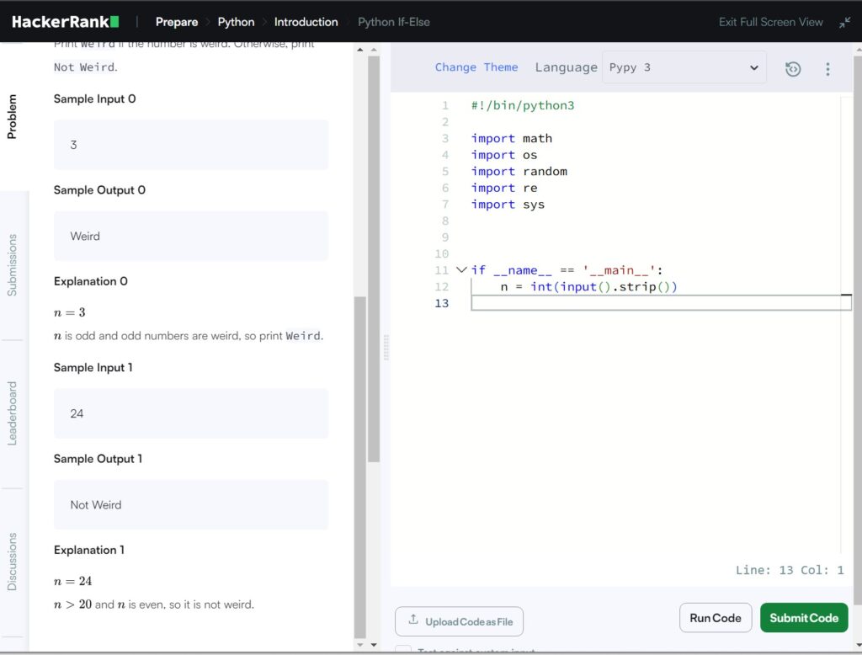Screen dimensions: 862x655
Task: Go to Python in the breadcrumb
Action: [236, 22]
